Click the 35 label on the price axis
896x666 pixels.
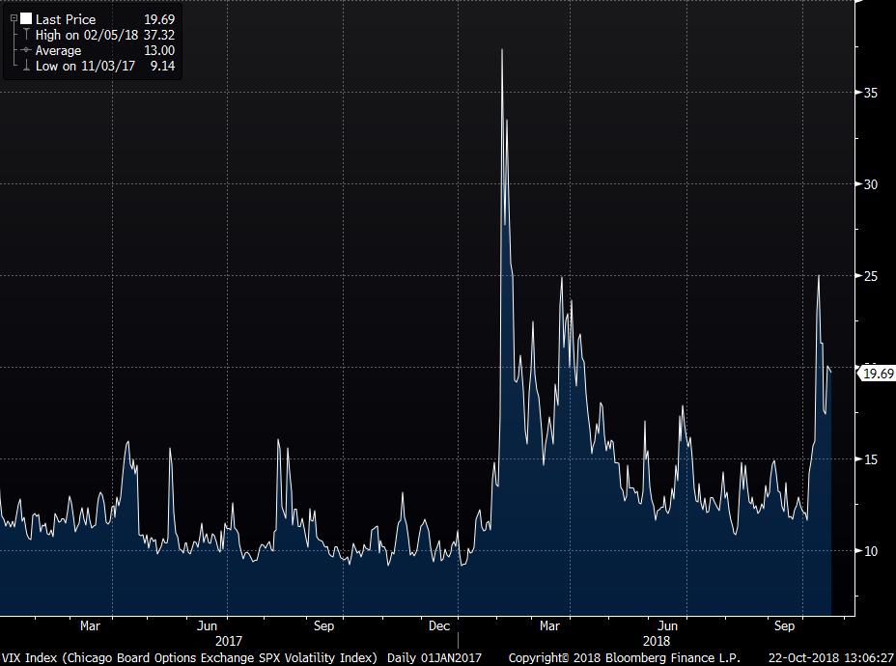click(x=870, y=93)
